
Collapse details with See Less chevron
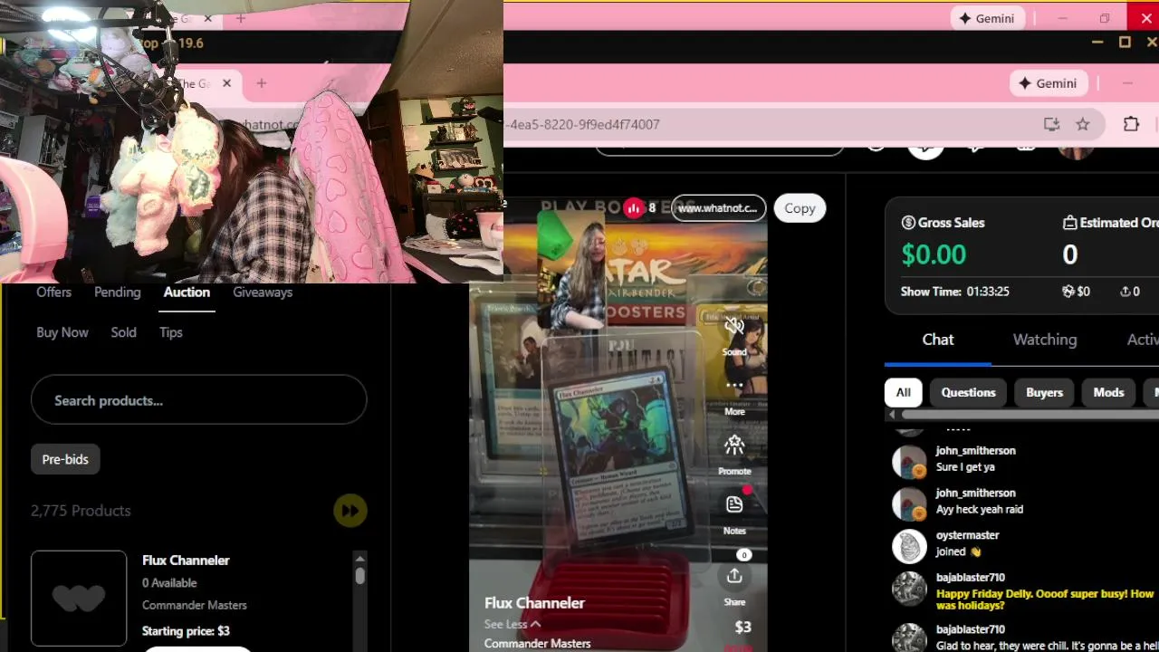[x=535, y=624]
